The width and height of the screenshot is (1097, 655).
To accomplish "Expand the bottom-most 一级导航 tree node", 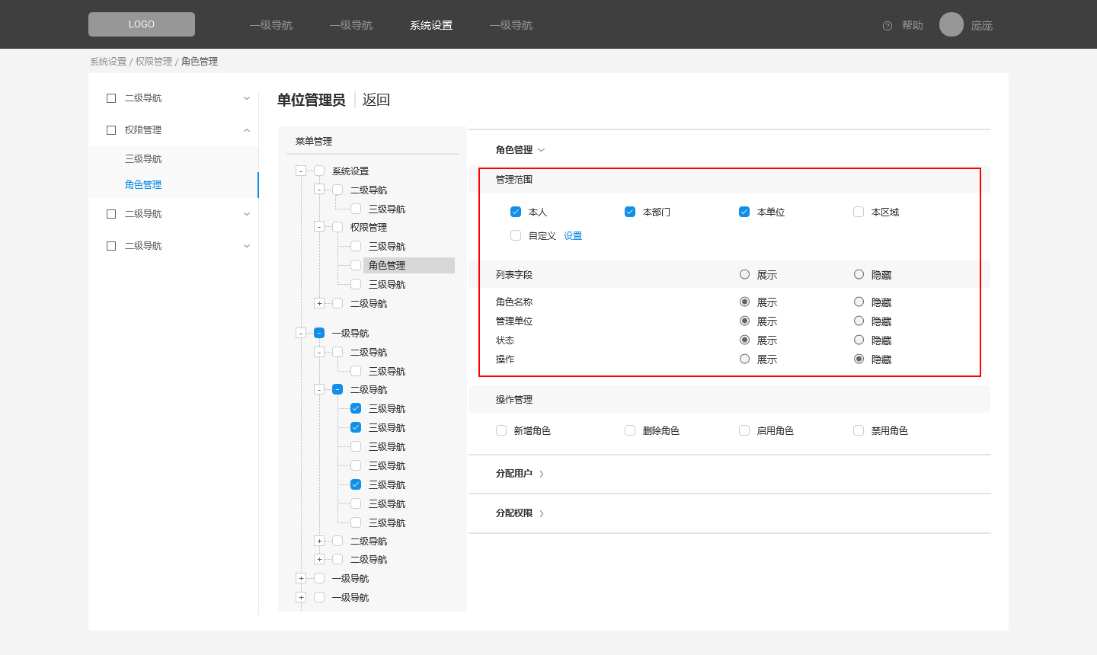I will pos(301,597).
